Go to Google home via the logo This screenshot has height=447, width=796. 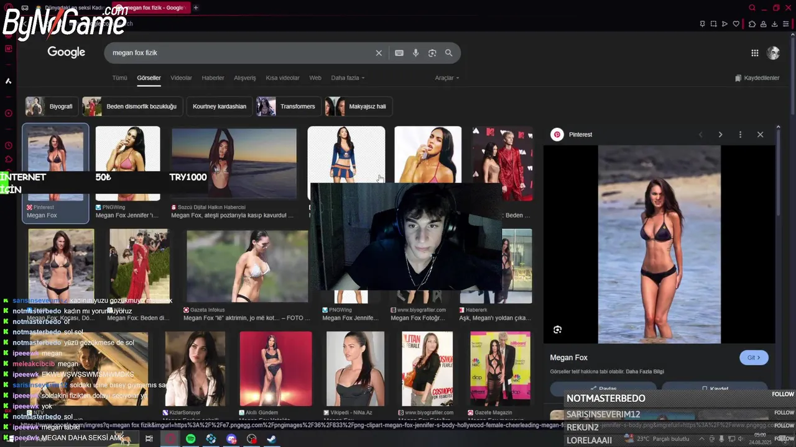(66, 52)
